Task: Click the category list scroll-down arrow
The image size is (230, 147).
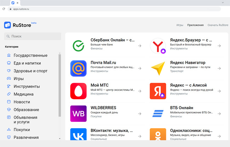Action: coord(59,138)
